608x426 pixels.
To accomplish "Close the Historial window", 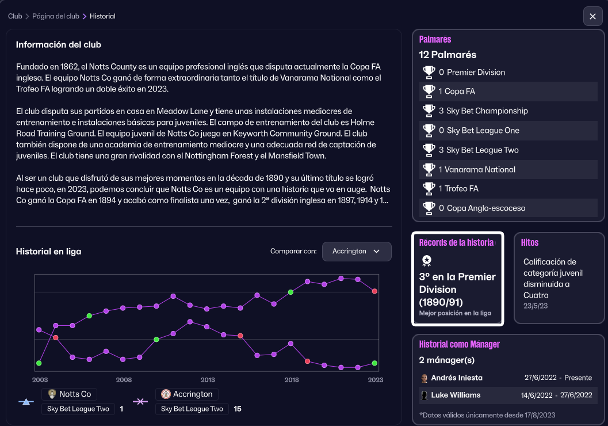I will 592,16.
